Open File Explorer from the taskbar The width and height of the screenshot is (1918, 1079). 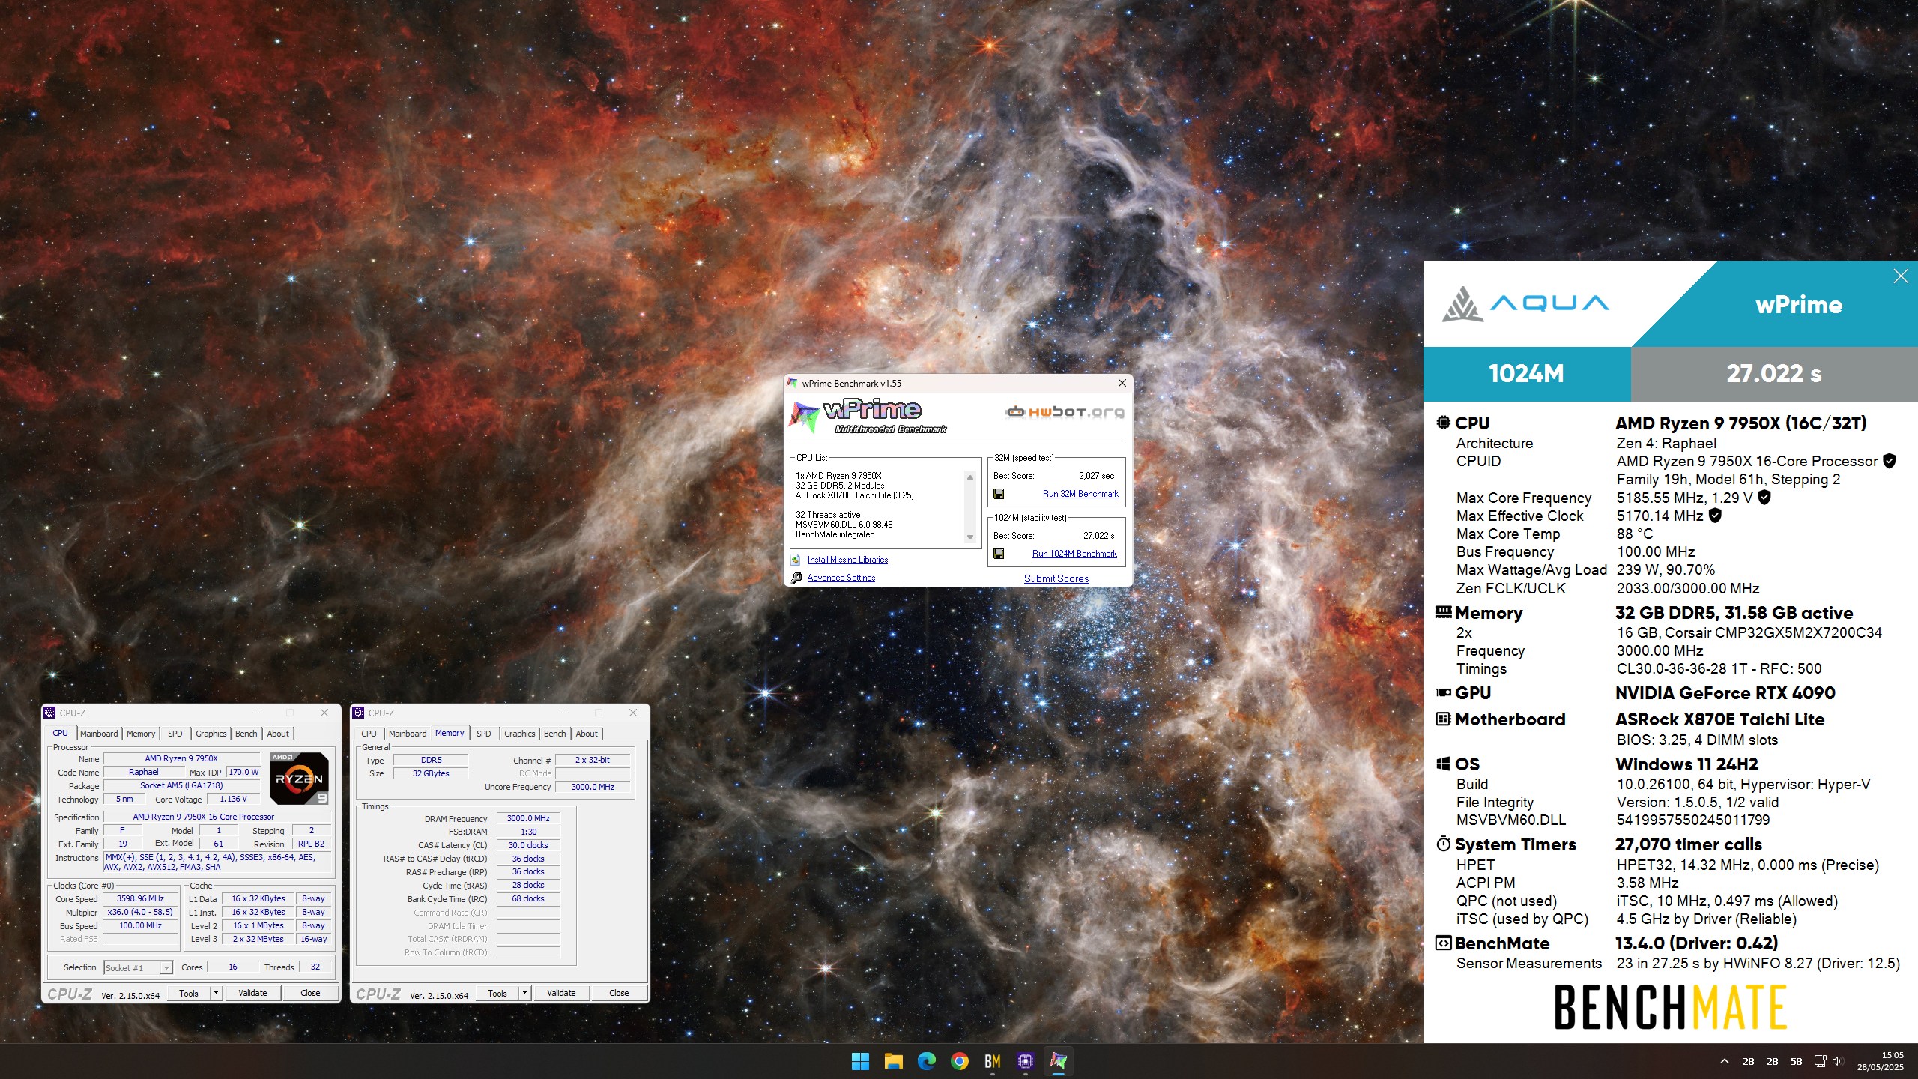point(893,1061)
